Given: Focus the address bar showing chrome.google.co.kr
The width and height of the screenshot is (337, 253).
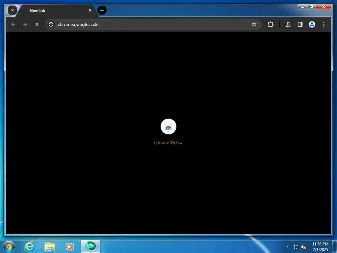Looking at the screenshot, I should tap(153, 24).
